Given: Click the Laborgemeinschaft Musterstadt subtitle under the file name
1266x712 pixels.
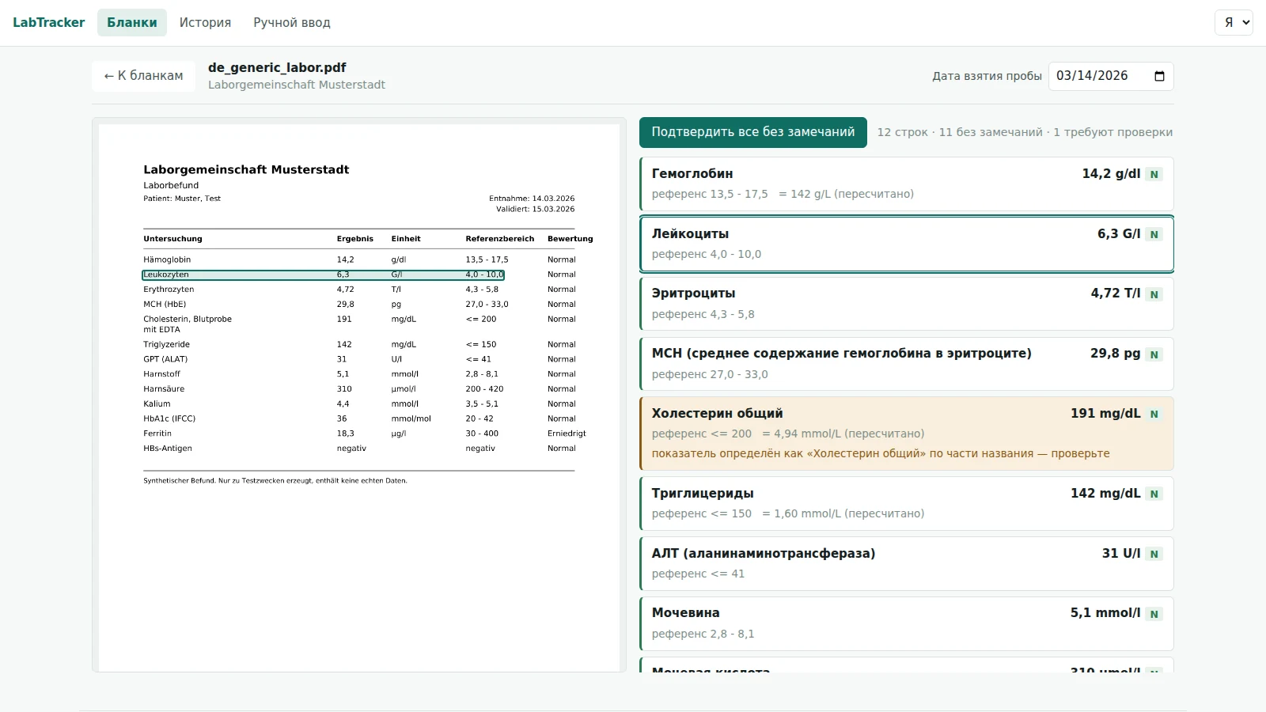Looking at the screenshot, I should click(297, 85).
